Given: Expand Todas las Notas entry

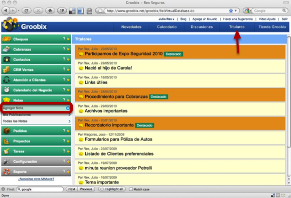Looking at the screenshot, I should click(36, 121).
